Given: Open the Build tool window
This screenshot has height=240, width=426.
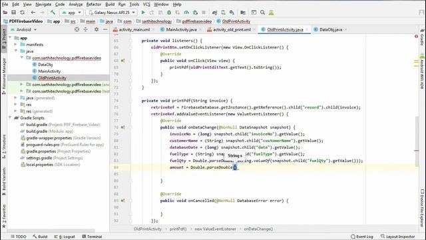Looking at the screenshot, I should tap(40, 237).
